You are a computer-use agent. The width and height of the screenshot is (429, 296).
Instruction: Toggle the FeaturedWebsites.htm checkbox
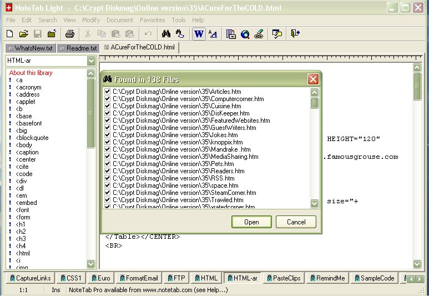(107, 120)
